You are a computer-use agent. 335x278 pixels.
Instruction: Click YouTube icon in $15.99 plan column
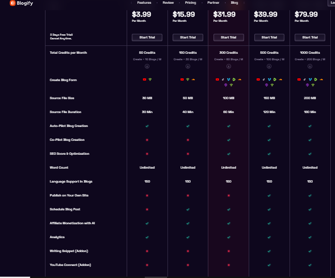(x=182, y=79)
